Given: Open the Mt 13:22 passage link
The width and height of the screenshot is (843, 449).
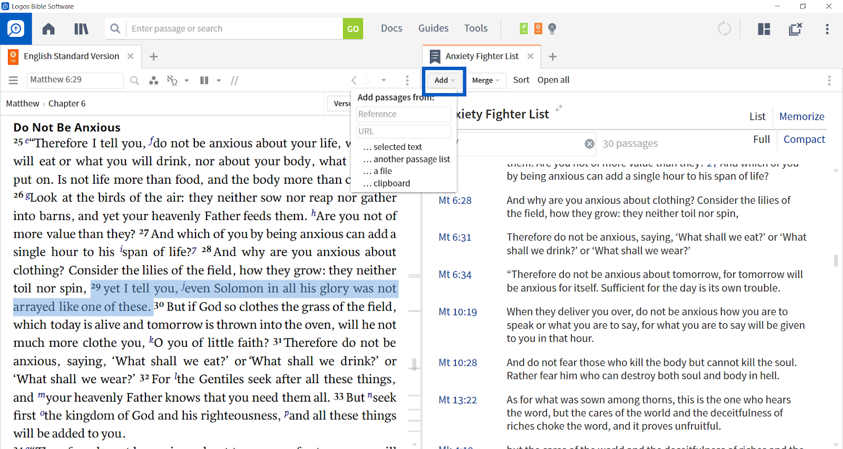Looking at the screenshot, I should [x=457, y=400].
